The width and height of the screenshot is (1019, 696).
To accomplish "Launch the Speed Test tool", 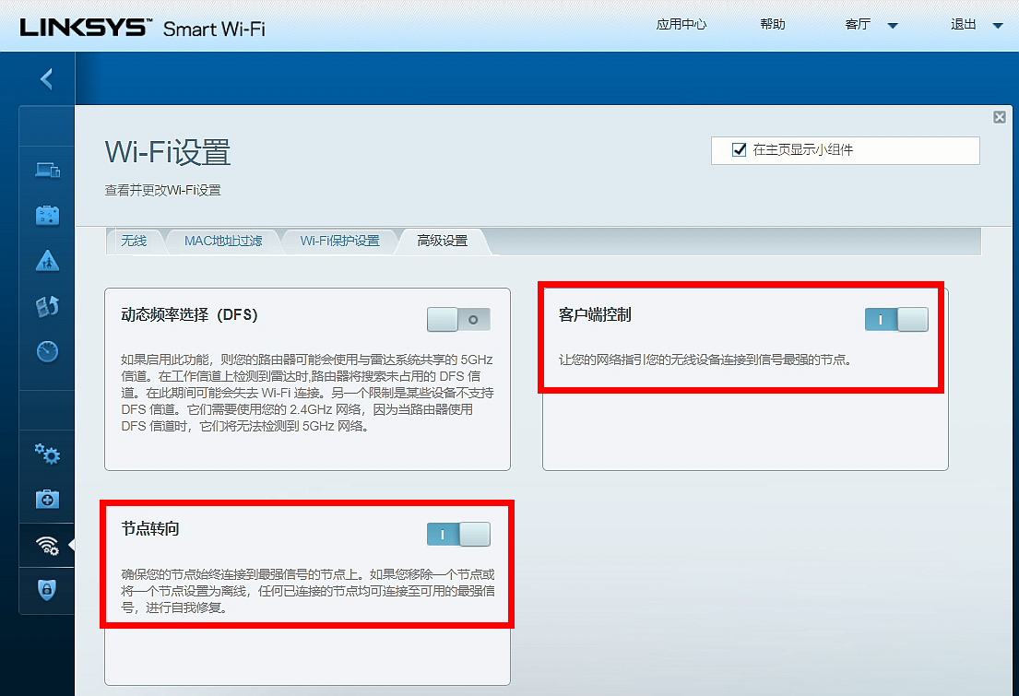I will 47,351.
